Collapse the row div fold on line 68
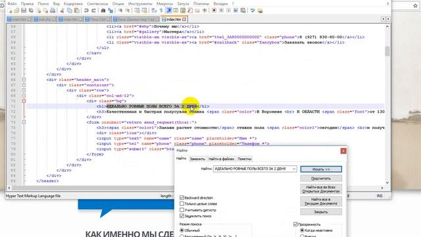Image resolution: width=421 pixels, height=237 pixels. [24, 90]
